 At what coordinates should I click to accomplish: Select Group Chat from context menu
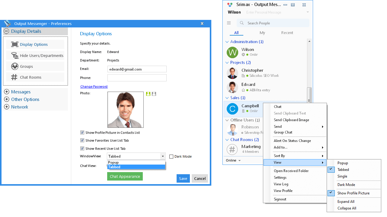295,132
